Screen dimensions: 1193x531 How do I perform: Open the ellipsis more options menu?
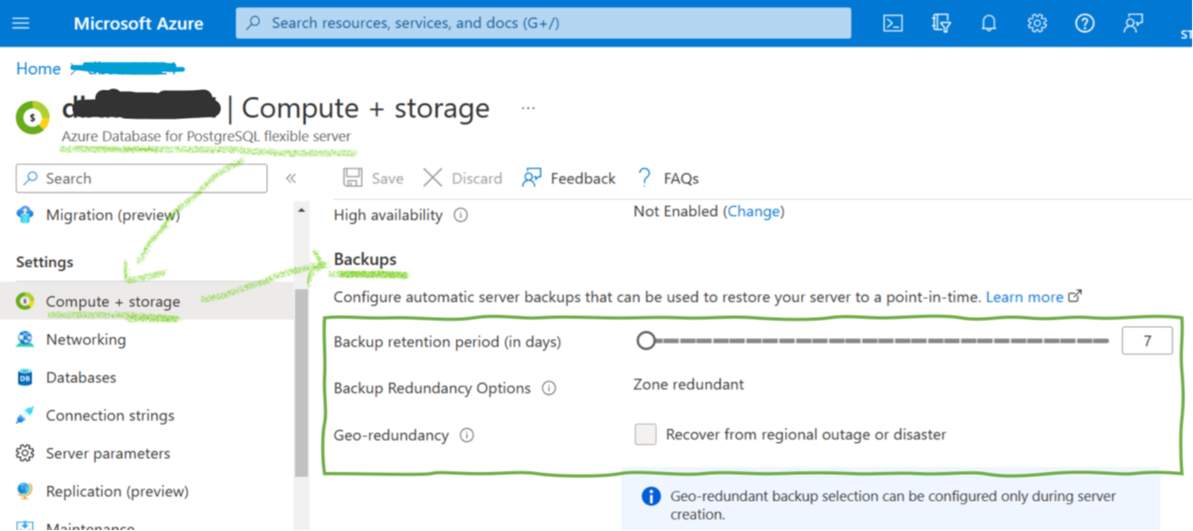[528, 108]
